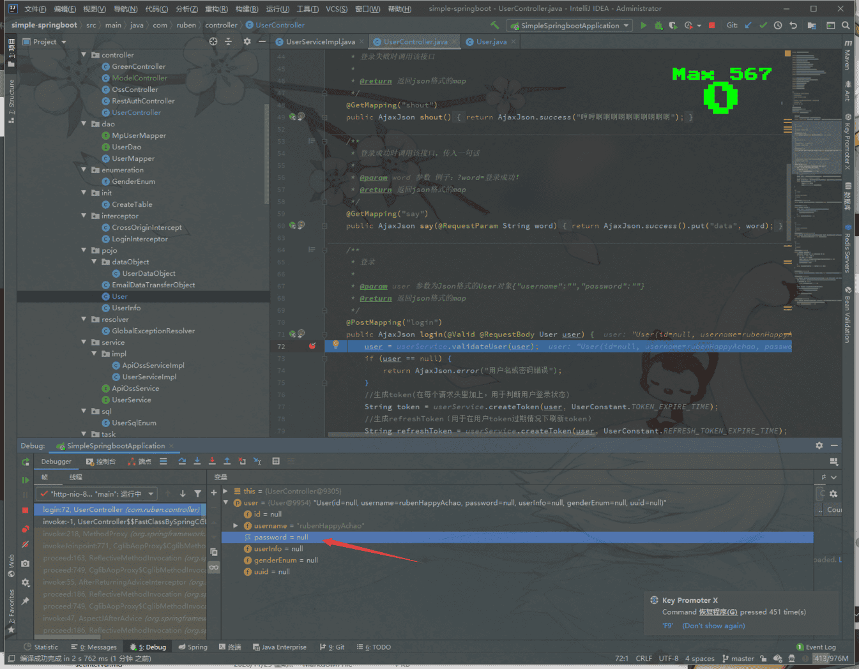Click the Resume Program icon in the debug sidebar
The height and width of the screenshot is (669, 859).
coord(26,480)
